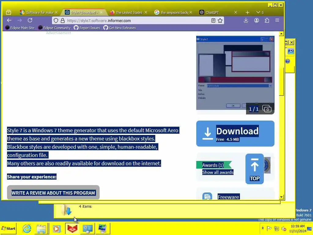
Task: Click the page scrollbar up arrow
Action: [281, 34]
